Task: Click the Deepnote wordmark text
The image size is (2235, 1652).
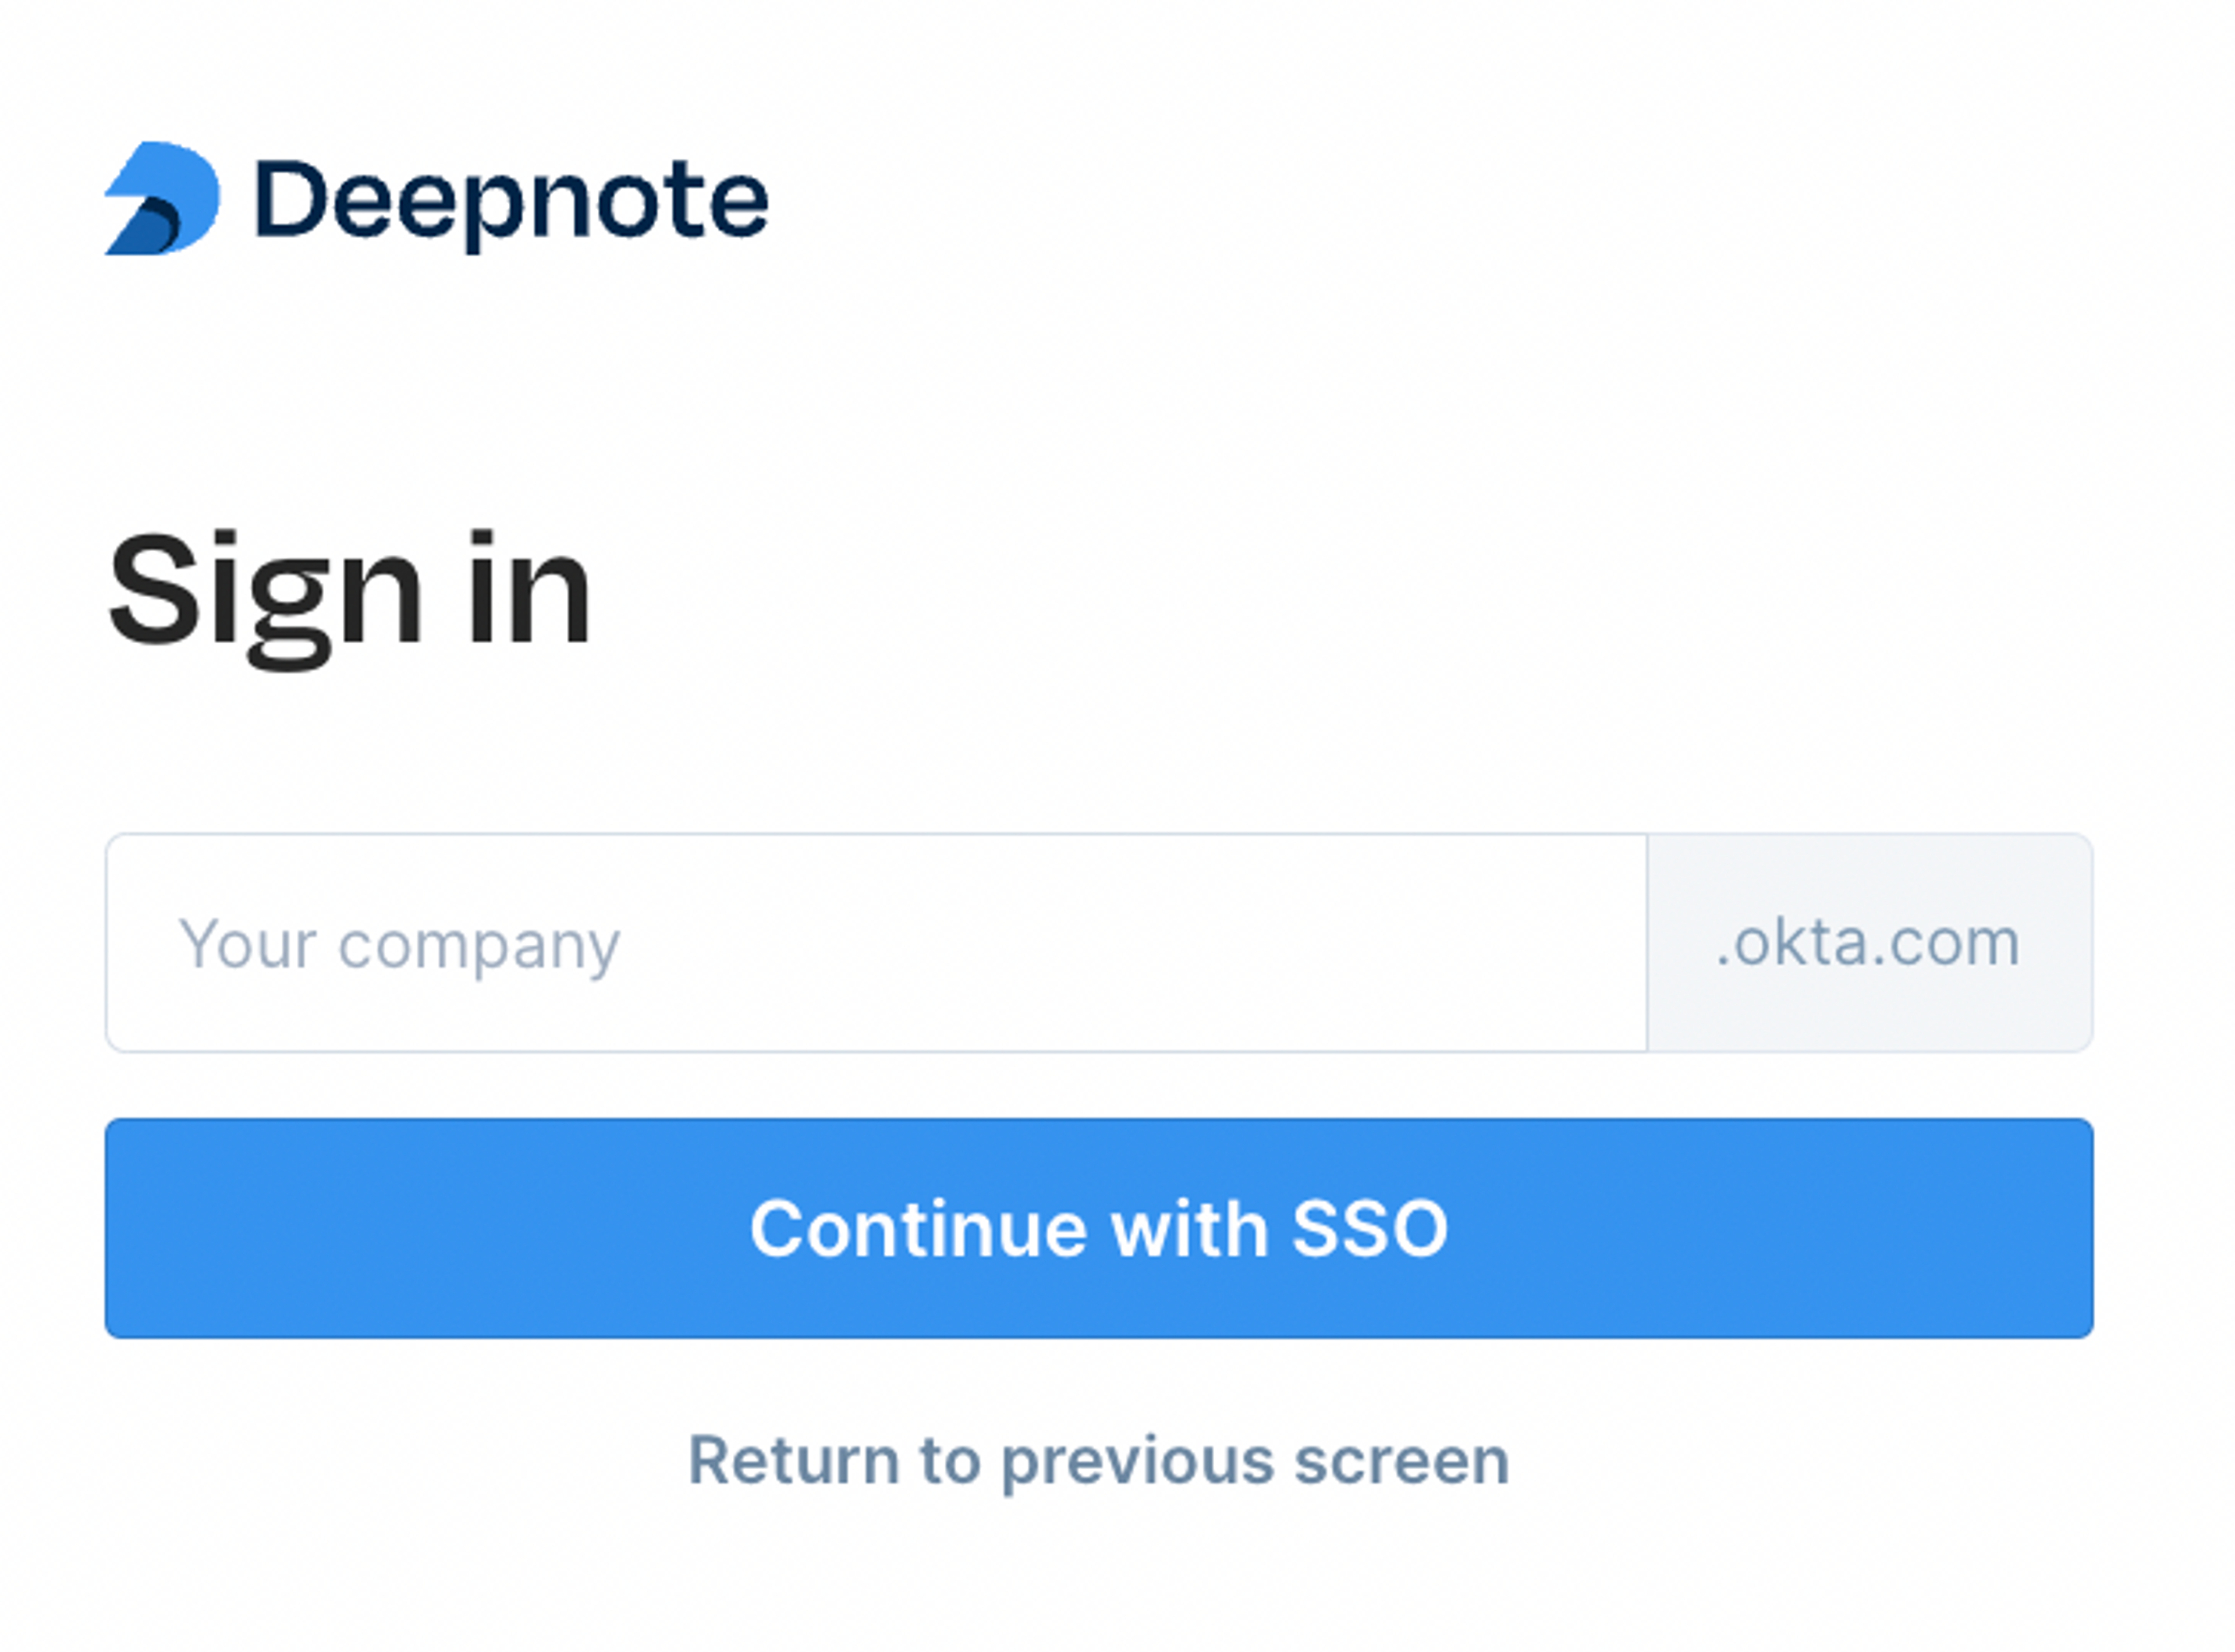Action: click(x=511, y=201)
